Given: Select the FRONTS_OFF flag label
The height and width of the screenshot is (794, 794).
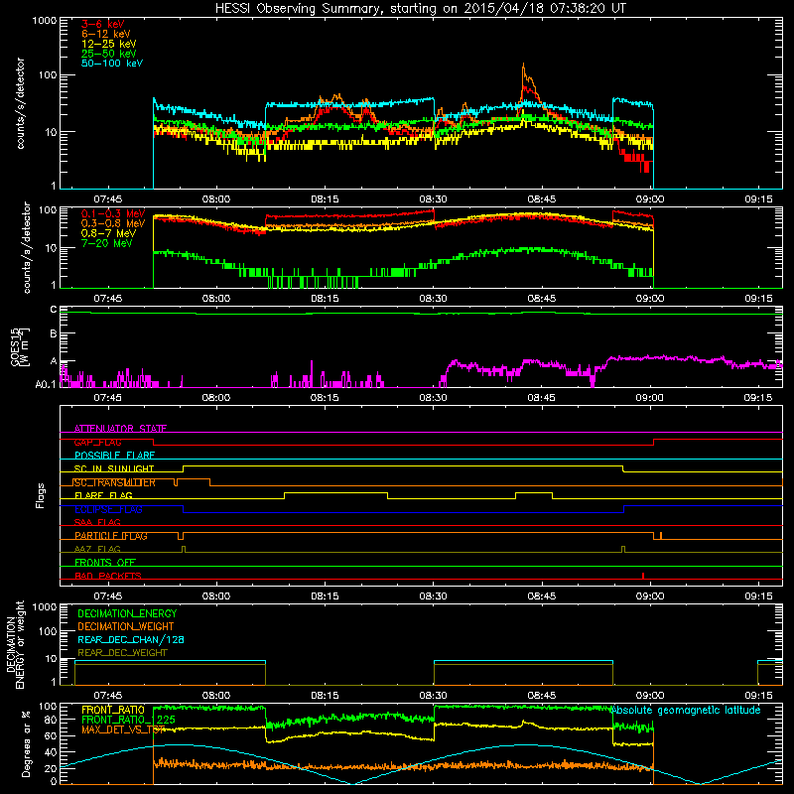Looking at the screenshot, I should click(105, 563).
